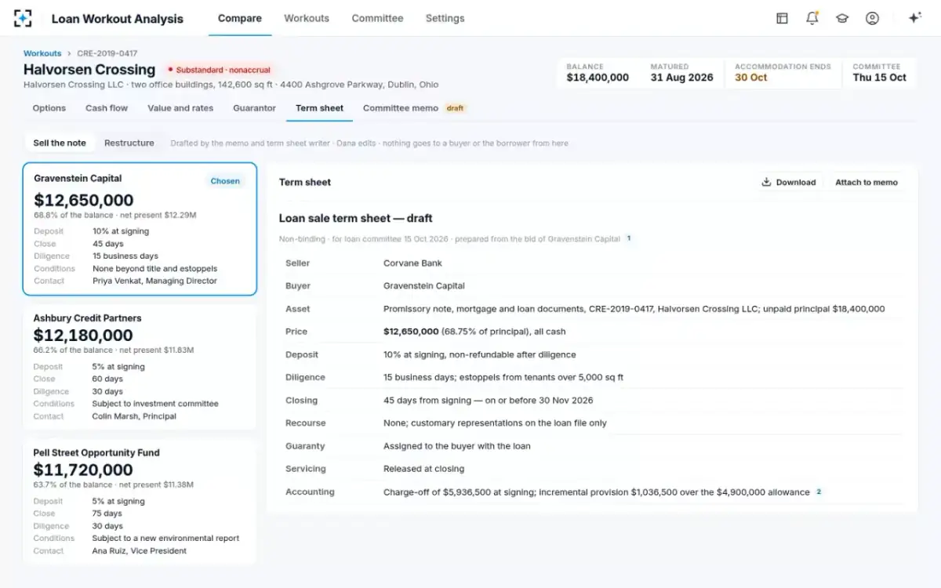
Task: Click Asset row promissory note description
Action: click(634, 309)
